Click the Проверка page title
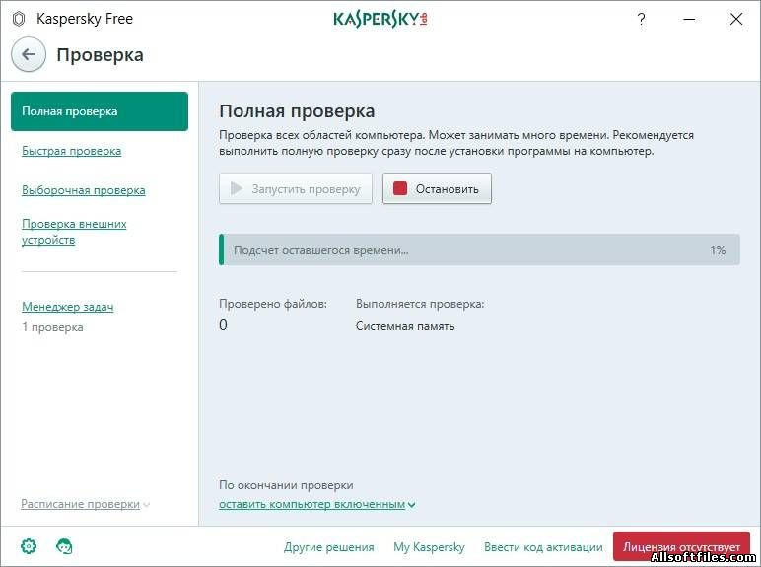761x567 pixels. [100, 55]
